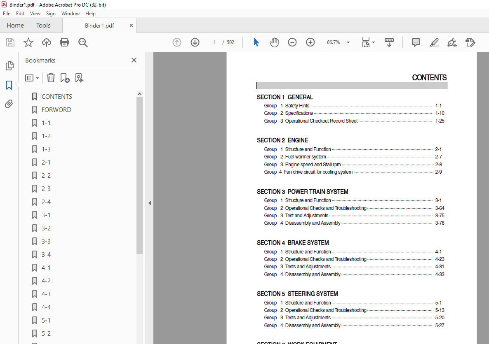The width and height of the screenshot is (489, 344).
Task: Select bookmark 3-3
Action: tap(46, 241)
